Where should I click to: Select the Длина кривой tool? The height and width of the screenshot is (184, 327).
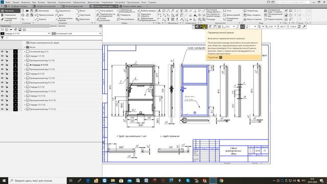click(x=231, y=15)
